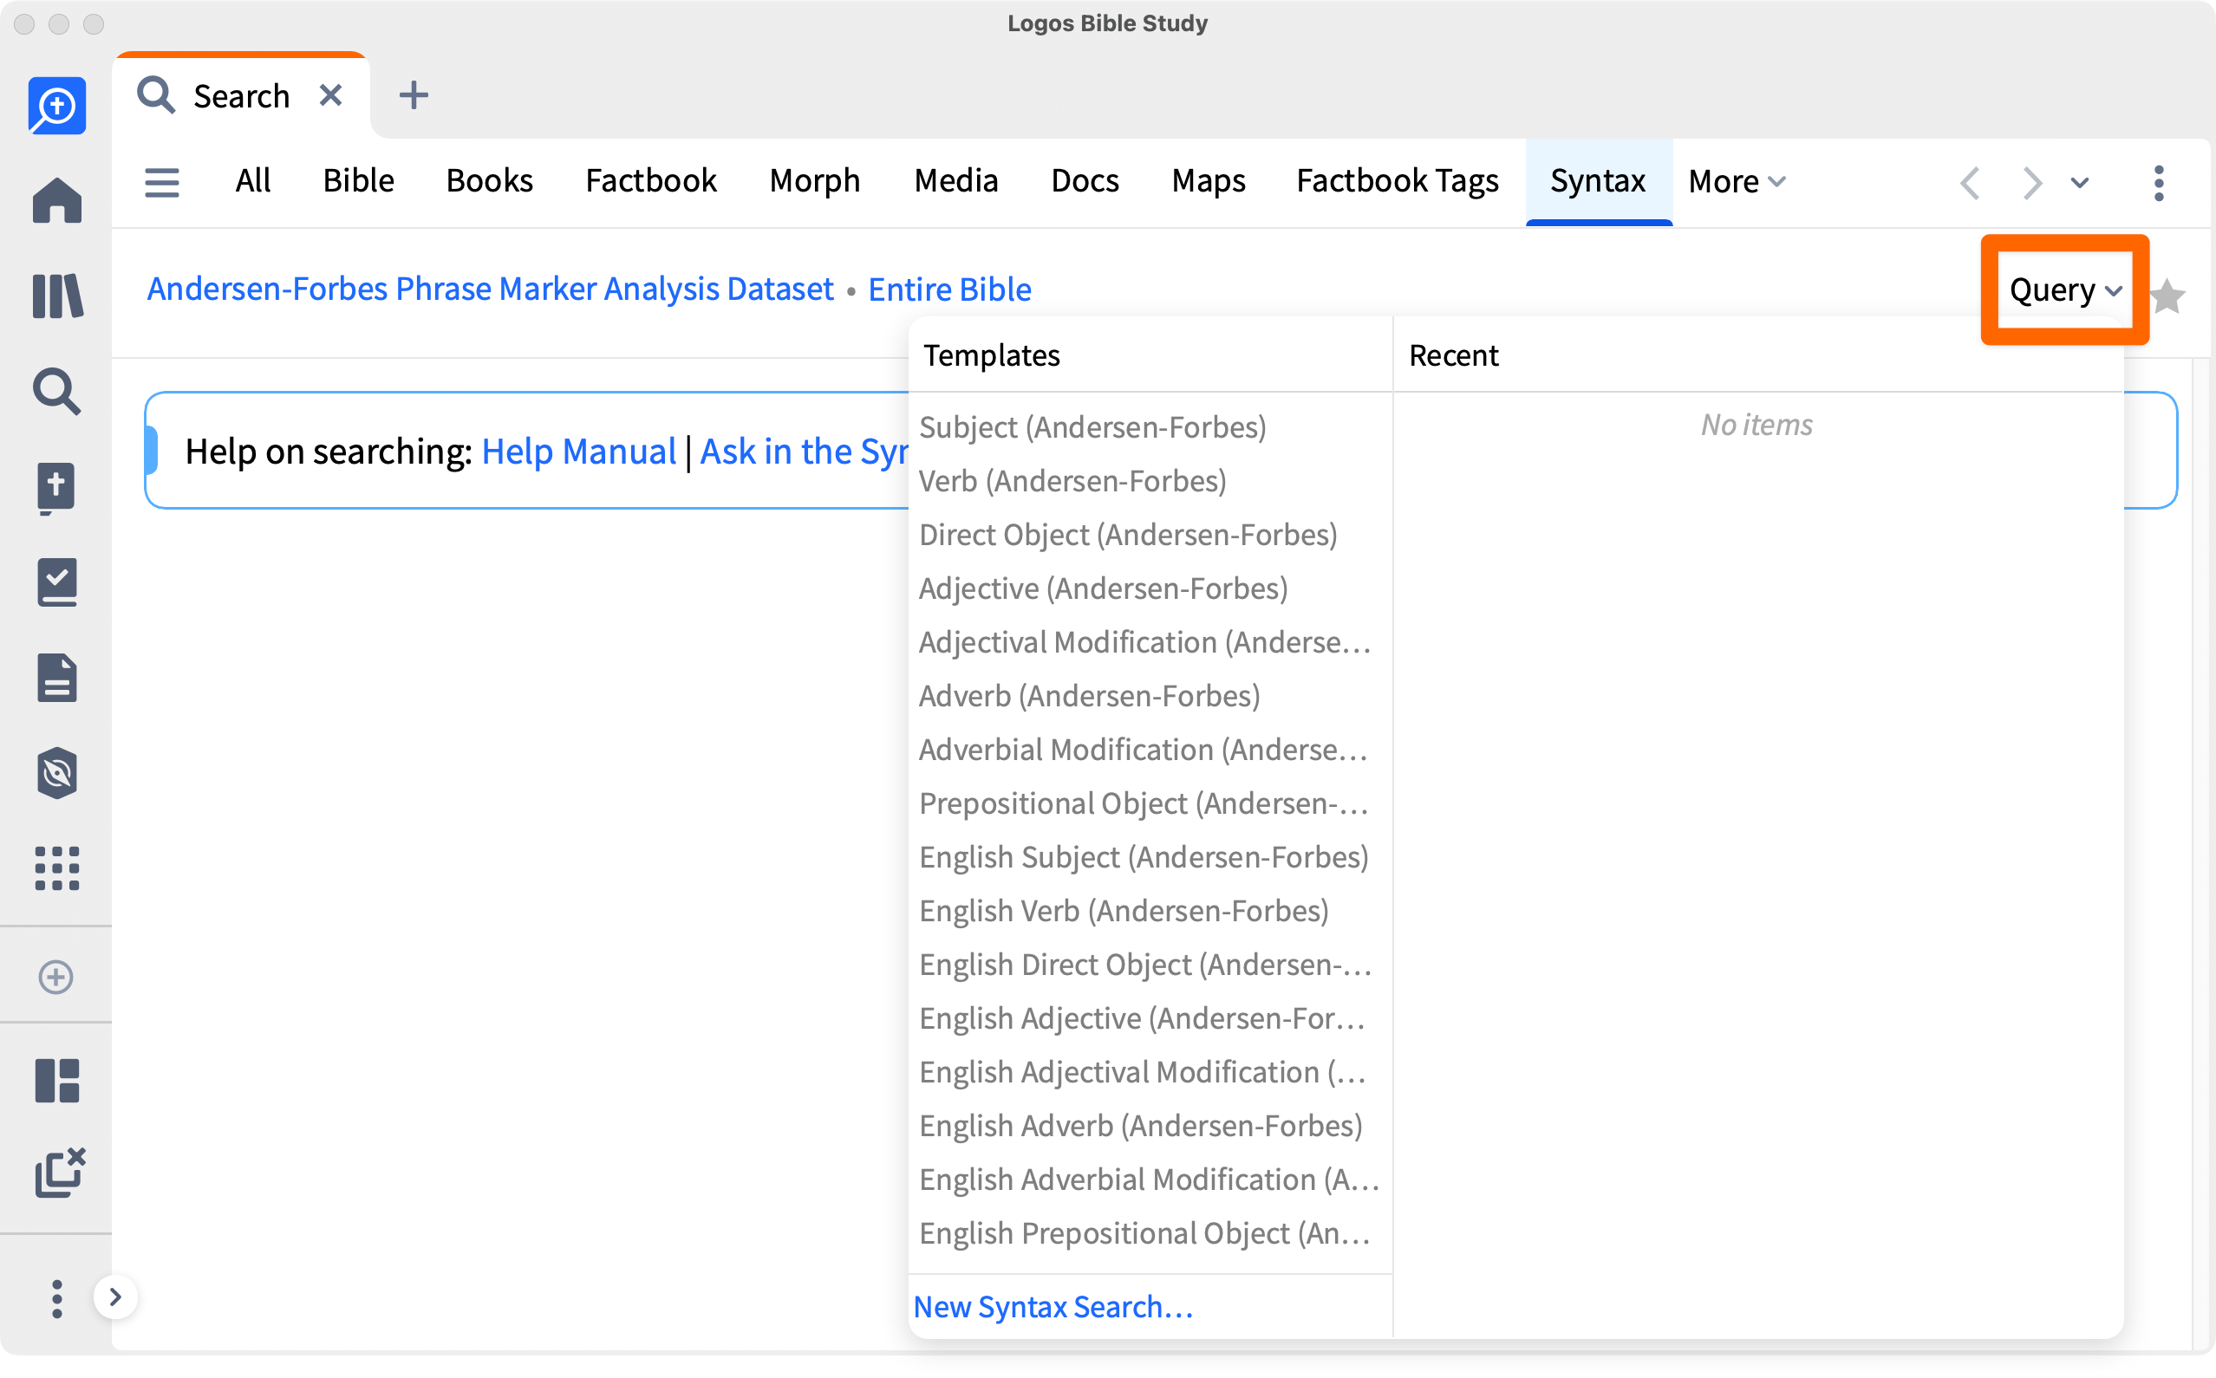Image resolution: width=2216 pixels, height=1378 pixels.
Task: Open the hamburger panel menu
Action: (161, 182)
